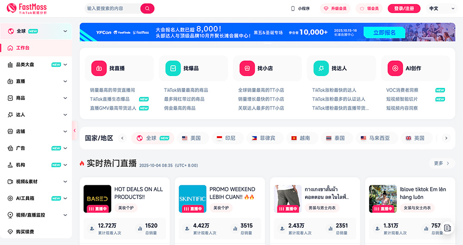Screen dimensions: 463x245
Task: Open the 小程序 mini program link
Action: [x=300, y=9]
